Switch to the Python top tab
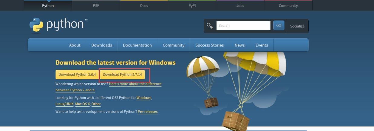This screenshot has width=374, height=131. pos(48,6)
